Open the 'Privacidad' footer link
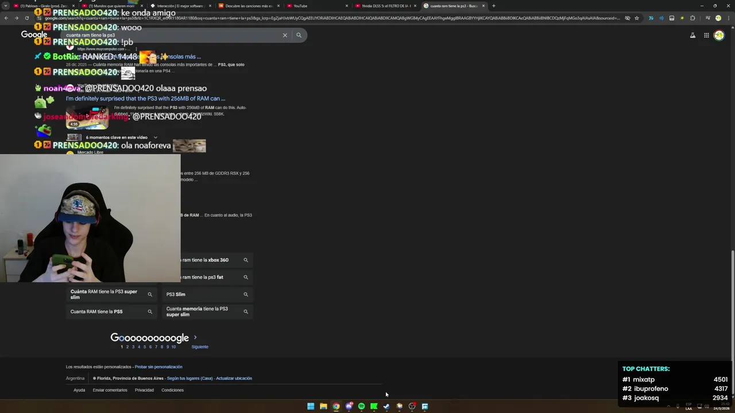 point(144,390)
